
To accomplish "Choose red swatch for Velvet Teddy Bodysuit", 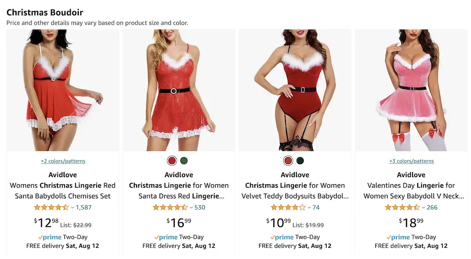I will (x=288, y=161).
